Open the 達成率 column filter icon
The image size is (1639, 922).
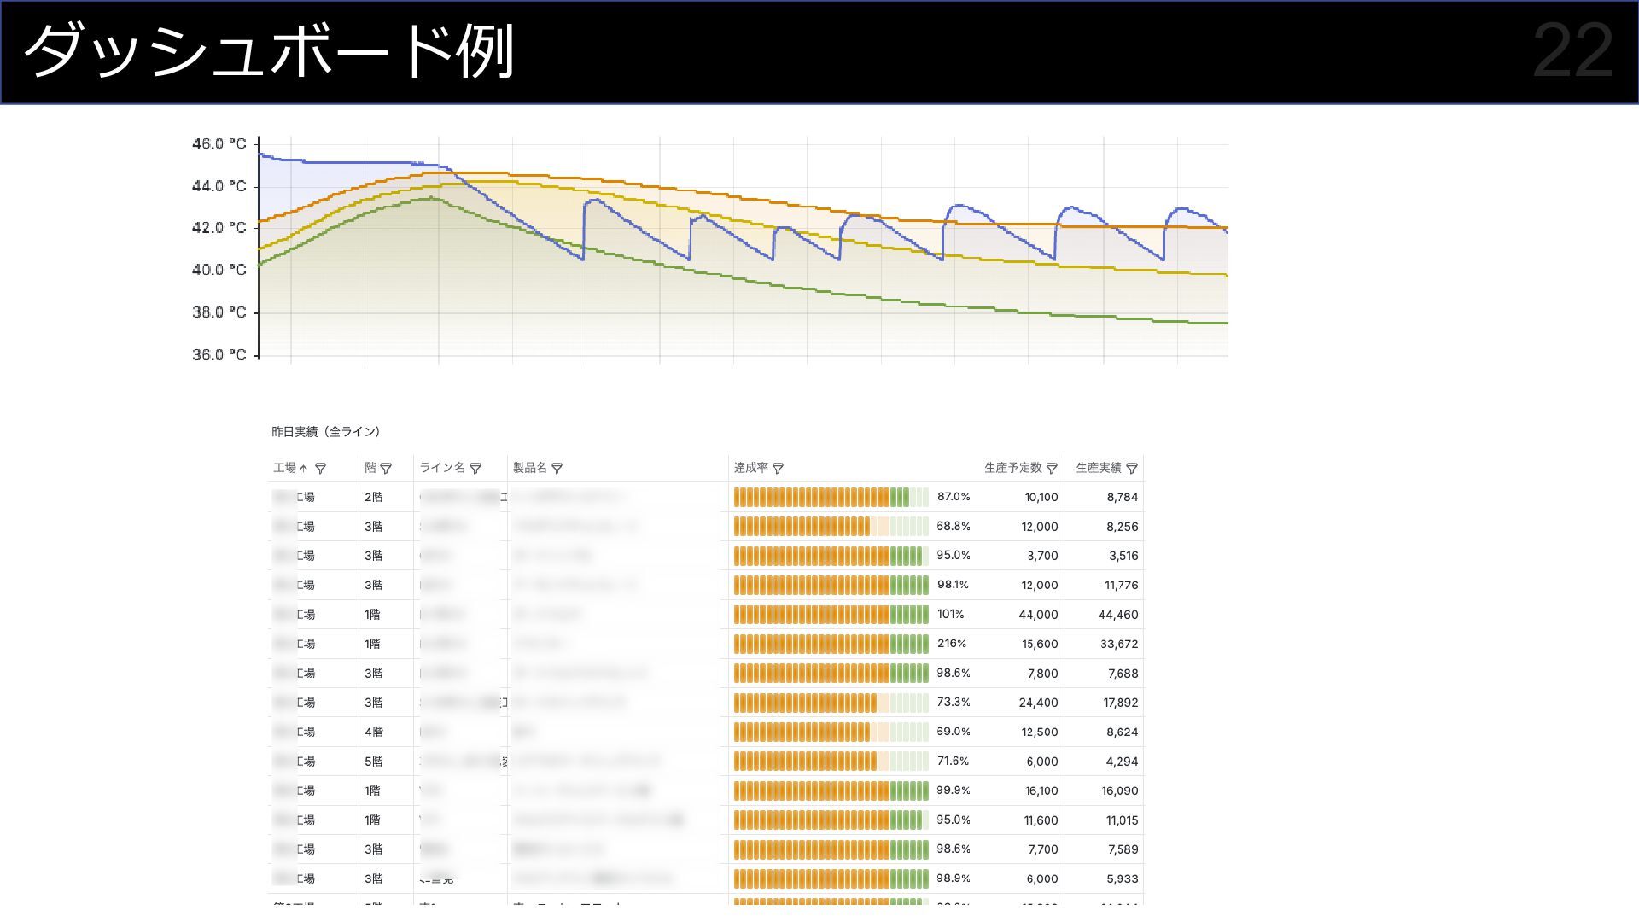pyautogui.click(x=778, y=468)
